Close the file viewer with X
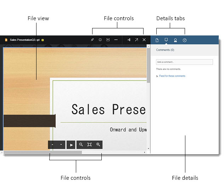 click(144, 40)
